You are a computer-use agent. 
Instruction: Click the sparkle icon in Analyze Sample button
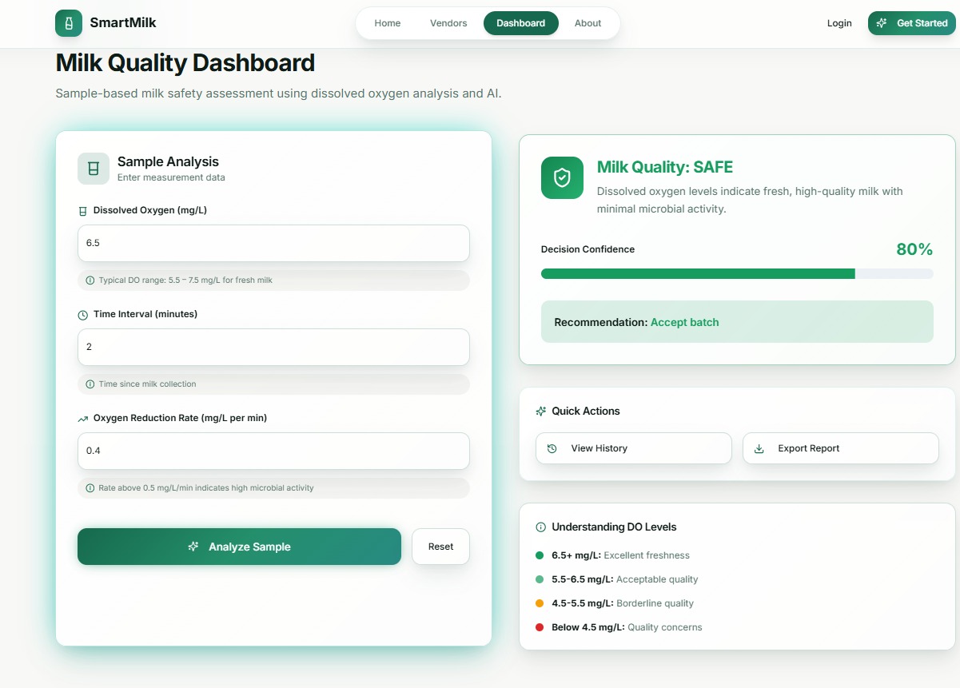193,547
